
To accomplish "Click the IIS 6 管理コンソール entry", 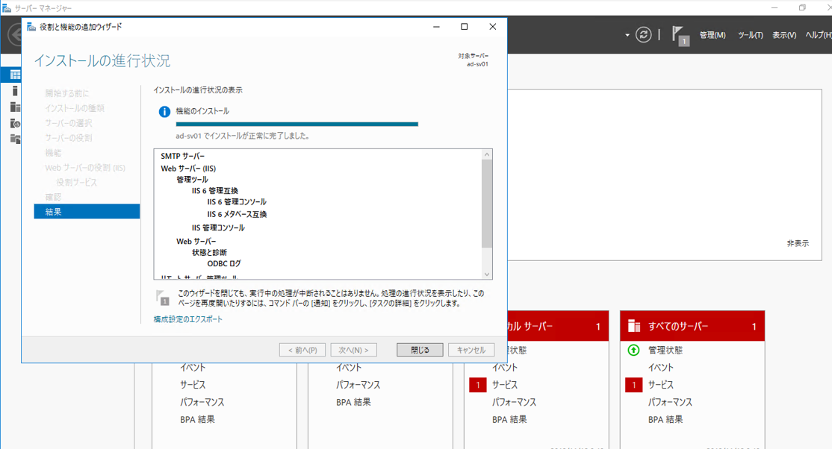I will pyautogui.click(x=237, y=202).
